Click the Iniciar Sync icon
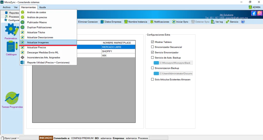The image size is (263, 140). click(174, 22)
